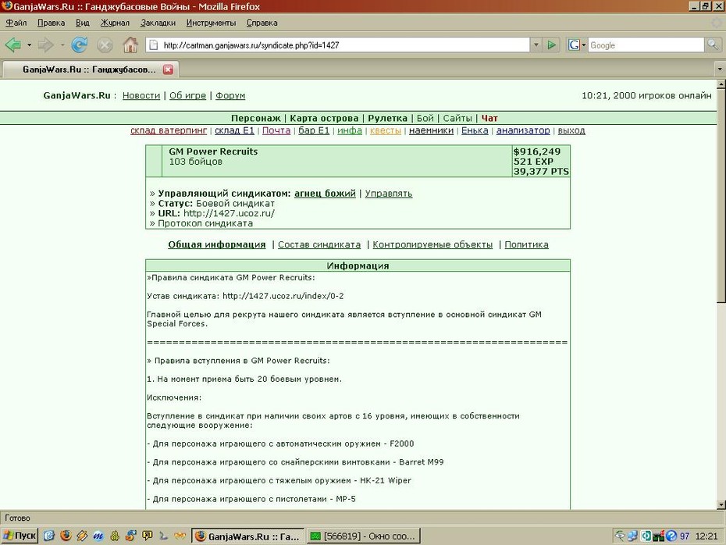This screenshot has width=726, height=545.
Task: Click the page scroll-down arrow
Action: coord(721,504)
